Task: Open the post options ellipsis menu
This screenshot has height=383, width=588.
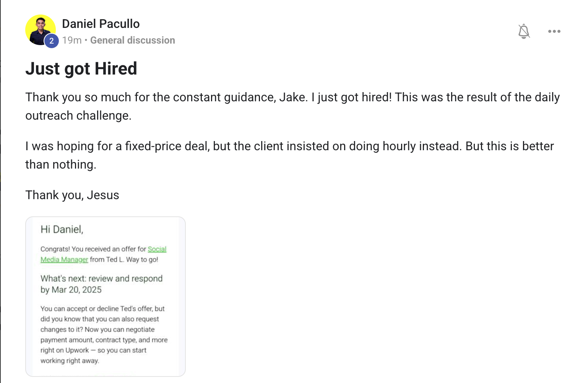Action: (x=554, y=31)
